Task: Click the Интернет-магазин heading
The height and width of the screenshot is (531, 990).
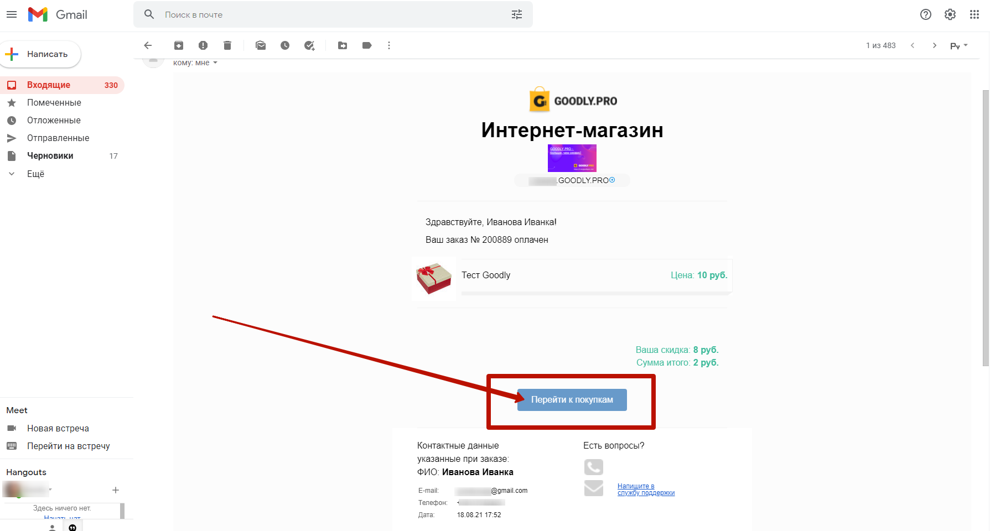Action: point(572,130)
